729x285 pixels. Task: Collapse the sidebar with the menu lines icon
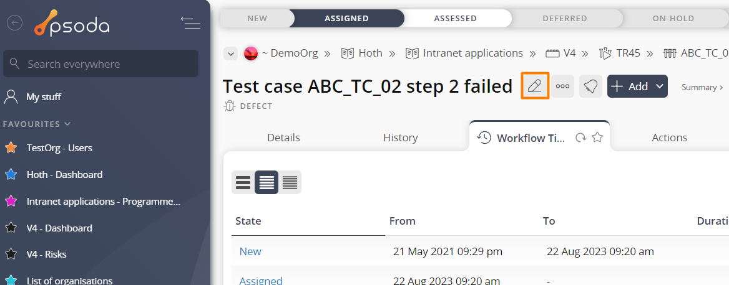click(190, 22)
